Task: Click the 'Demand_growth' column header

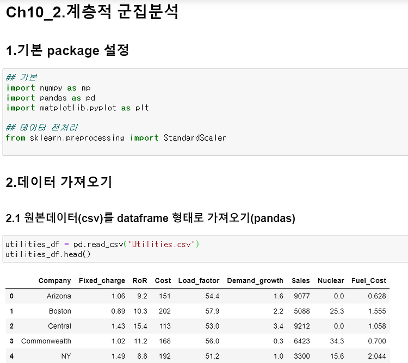Action: point(255,280)
